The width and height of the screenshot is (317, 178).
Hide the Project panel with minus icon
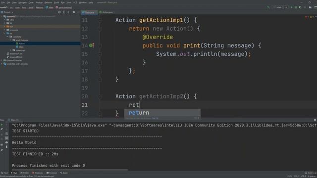click(x=78, y=12)
